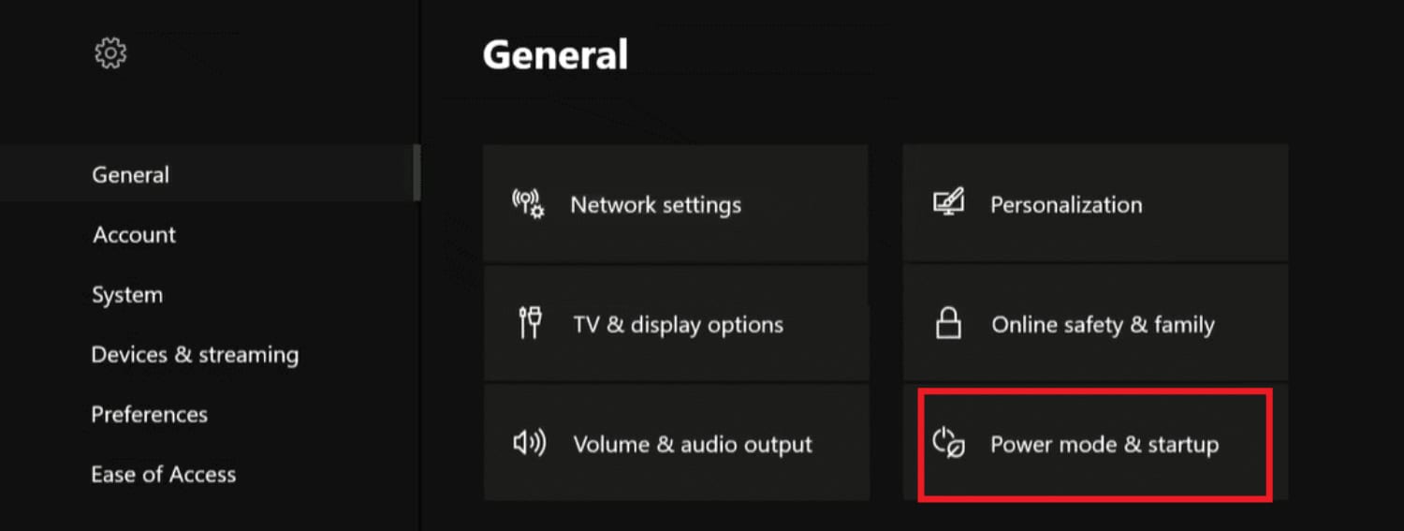
Task: Click the Volume speaker icon
Action: (x=530, y=443)
